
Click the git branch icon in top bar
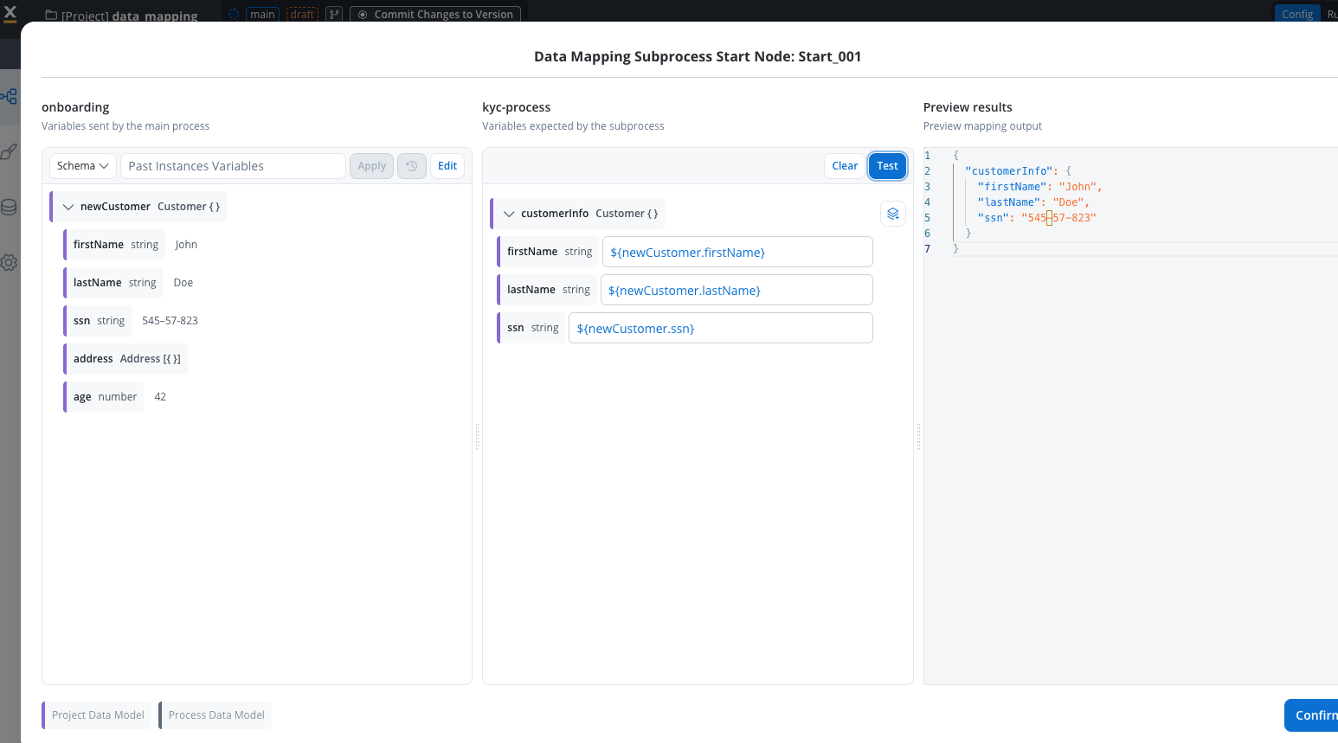[334, 14]
